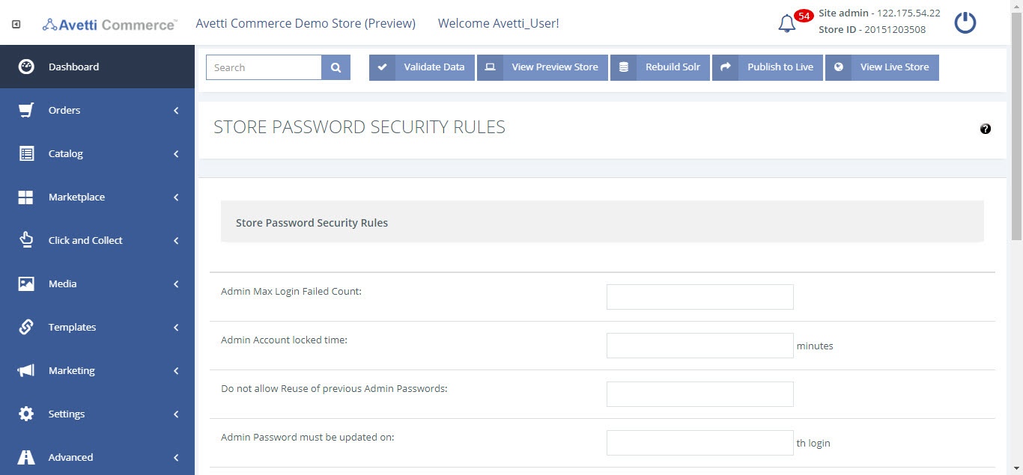Viewport: 1023px width, 475px height.
Task: Click the page vertical scrollbar
Action: point(1016,127)
